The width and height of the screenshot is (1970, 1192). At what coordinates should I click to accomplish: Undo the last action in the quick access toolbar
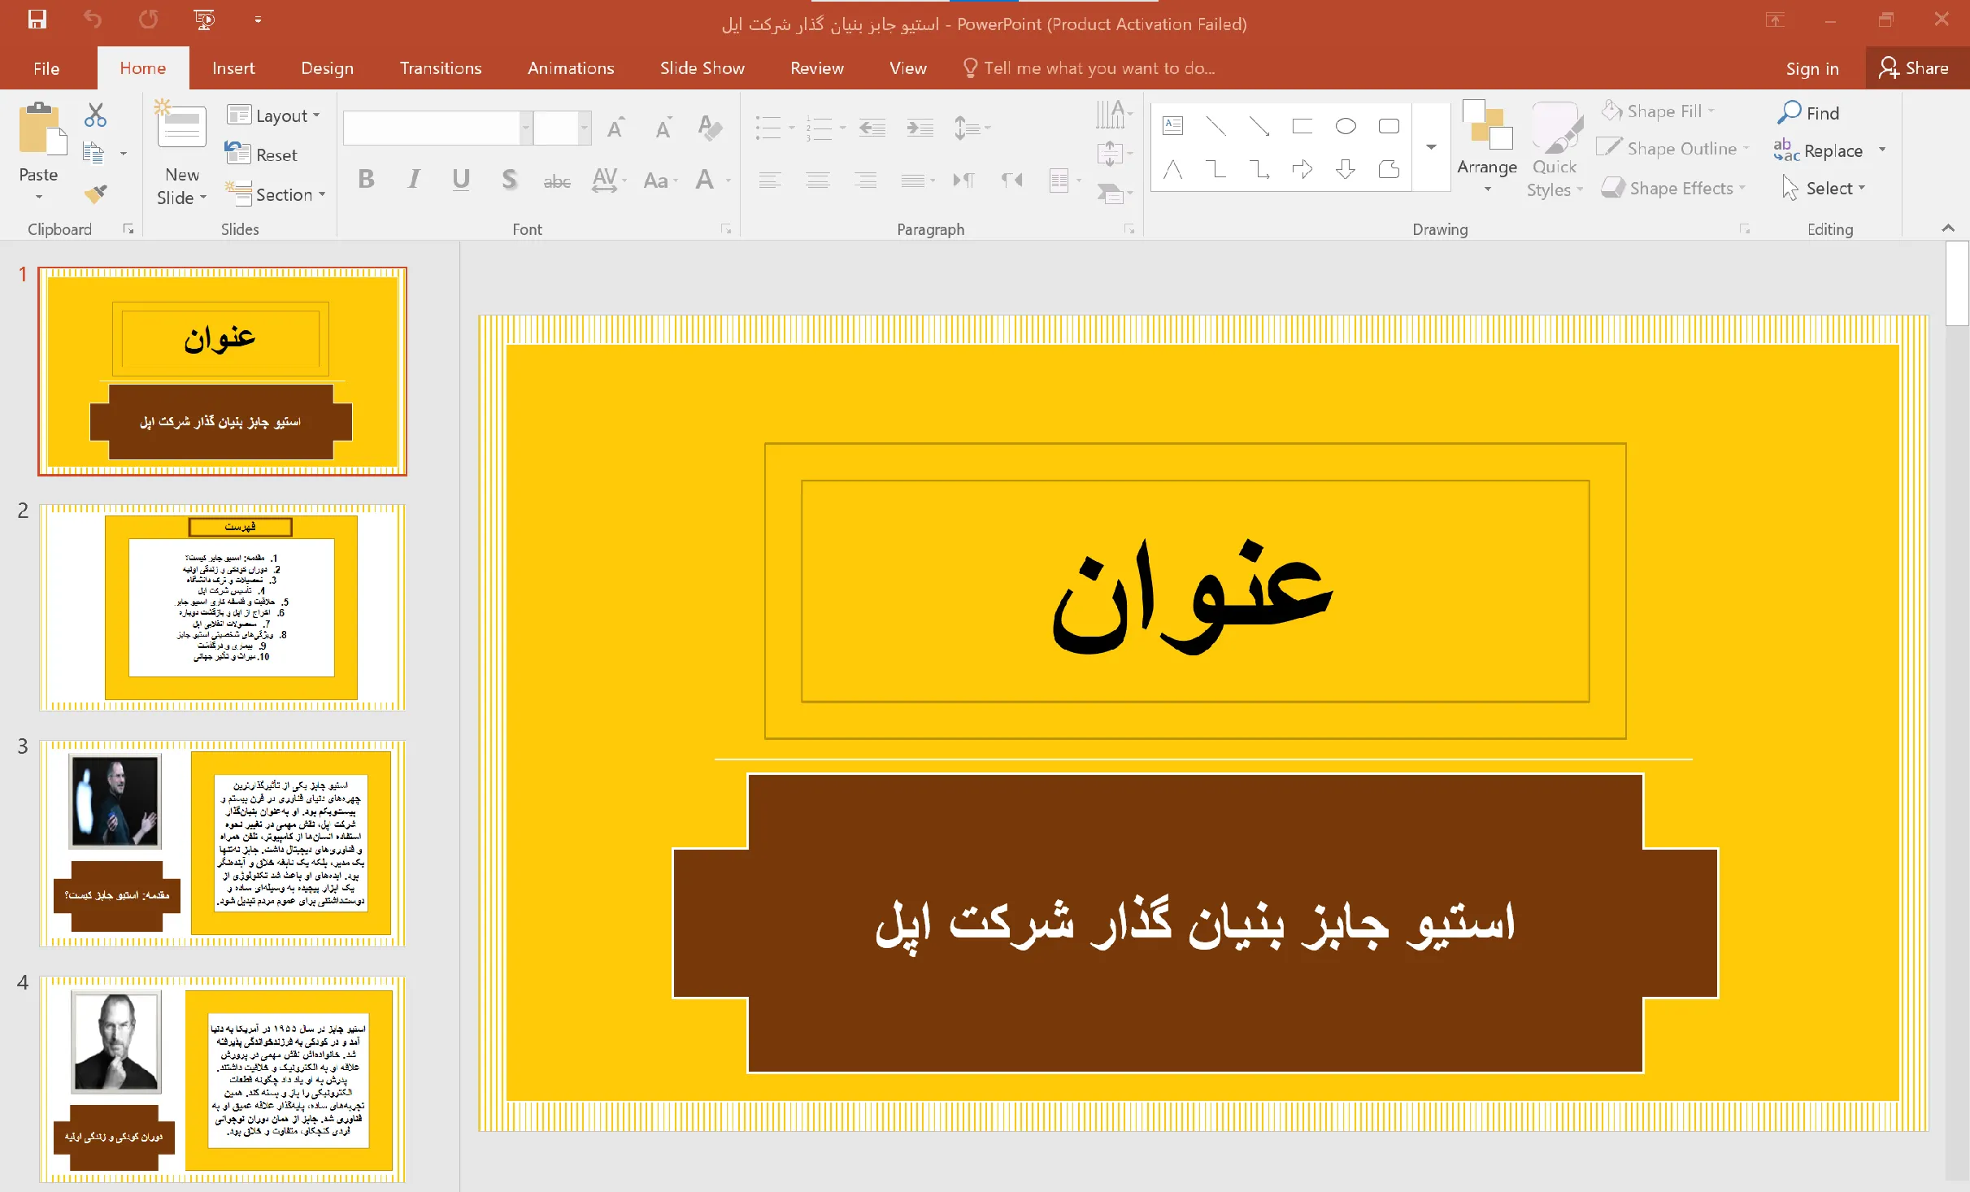coord(93,20)
